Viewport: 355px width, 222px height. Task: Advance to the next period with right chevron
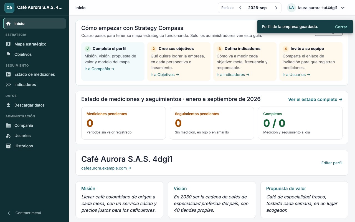(x=276, y=8)
